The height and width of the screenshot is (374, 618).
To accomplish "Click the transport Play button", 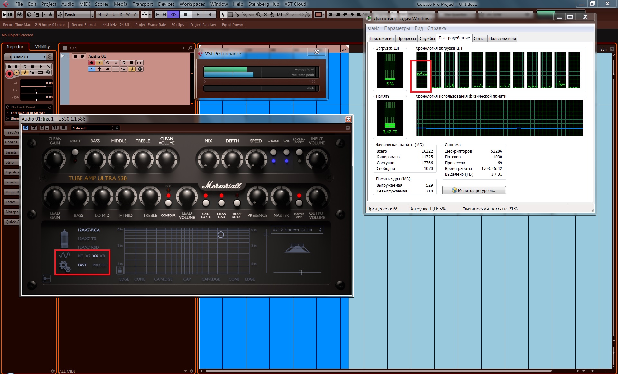I will 198,14.
